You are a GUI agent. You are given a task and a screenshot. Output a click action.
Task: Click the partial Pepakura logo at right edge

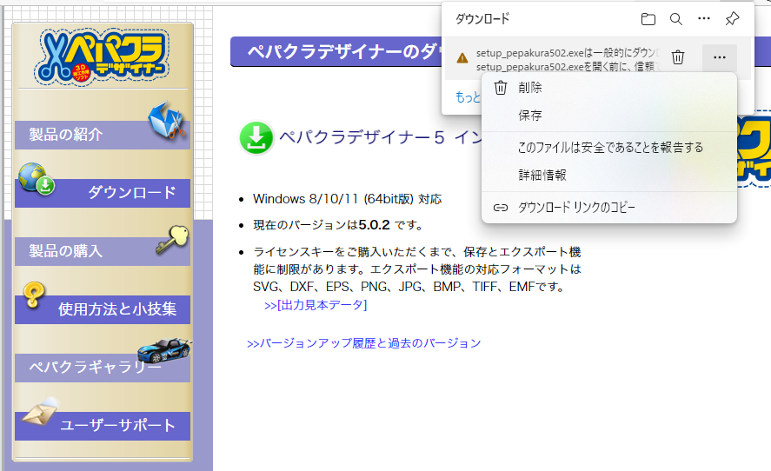coord(754,150)
